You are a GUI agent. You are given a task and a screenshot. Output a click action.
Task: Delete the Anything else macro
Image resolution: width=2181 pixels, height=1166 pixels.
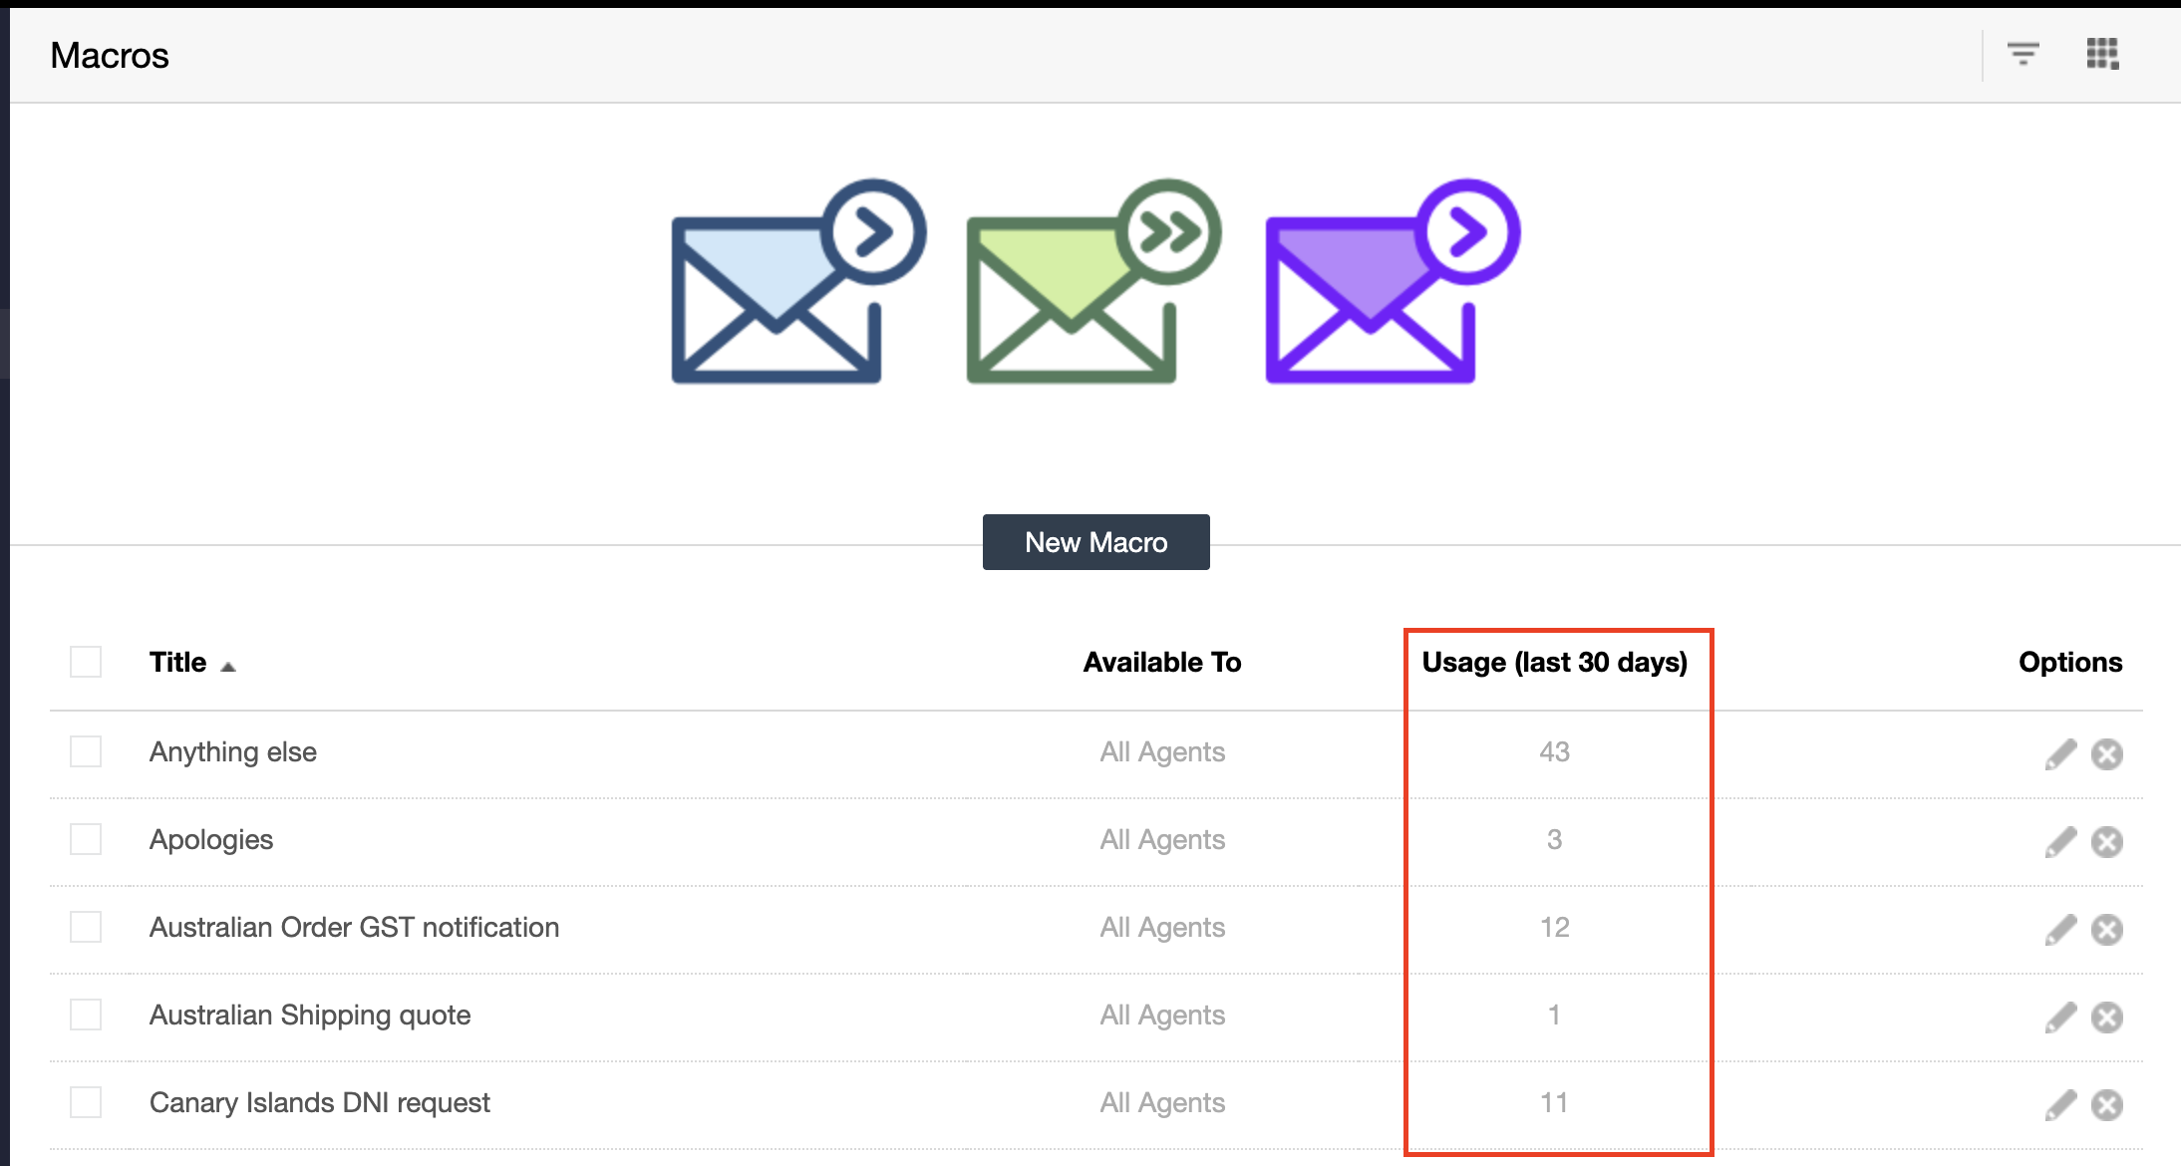click(2106, 754)
